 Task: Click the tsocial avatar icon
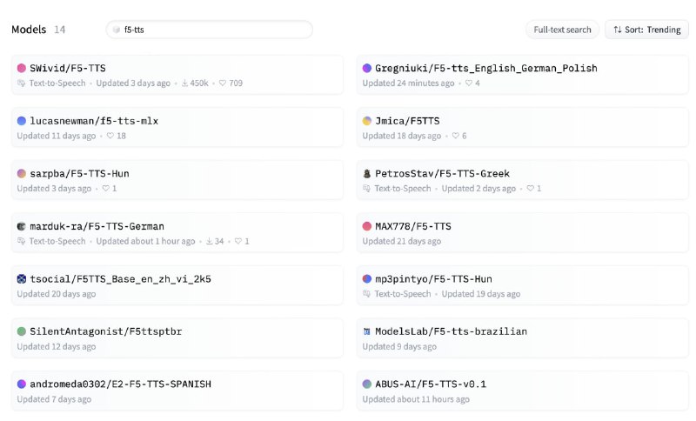coord(21,279)
